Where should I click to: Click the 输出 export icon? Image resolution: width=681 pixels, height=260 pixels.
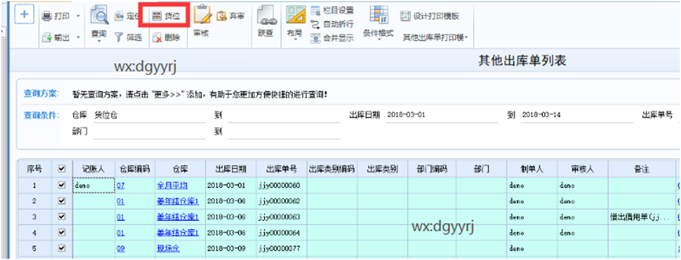[47, 38]
